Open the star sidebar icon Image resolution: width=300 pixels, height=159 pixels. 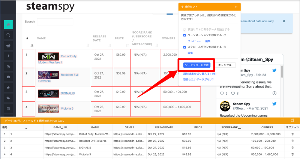8,88
